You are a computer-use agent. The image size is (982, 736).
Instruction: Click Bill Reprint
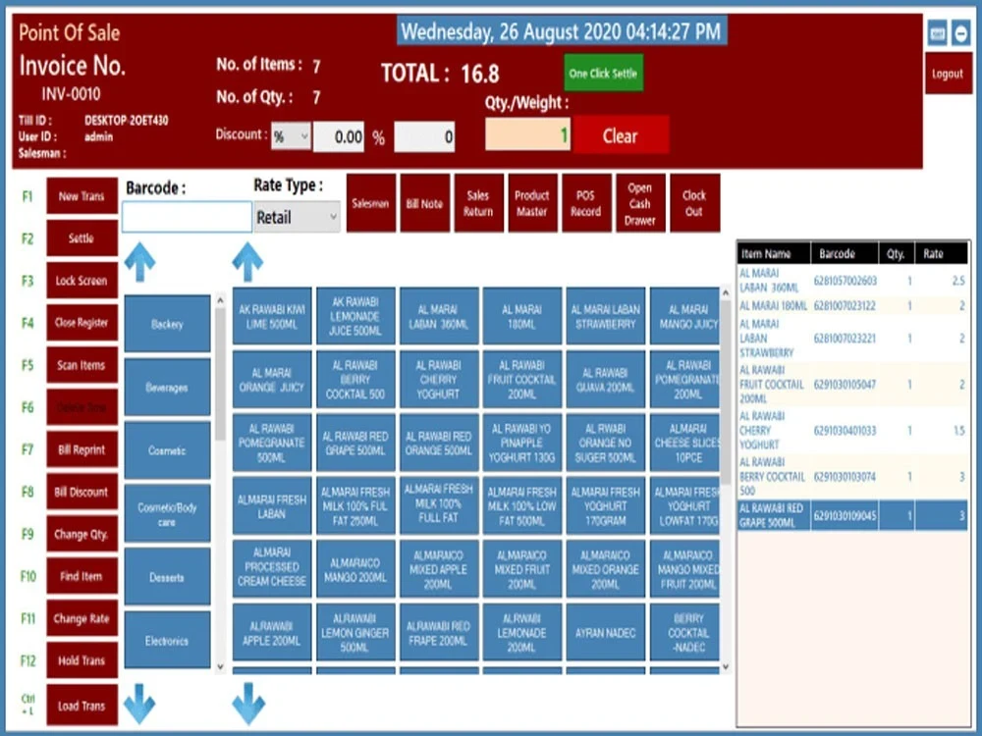(x=82, y=449)
